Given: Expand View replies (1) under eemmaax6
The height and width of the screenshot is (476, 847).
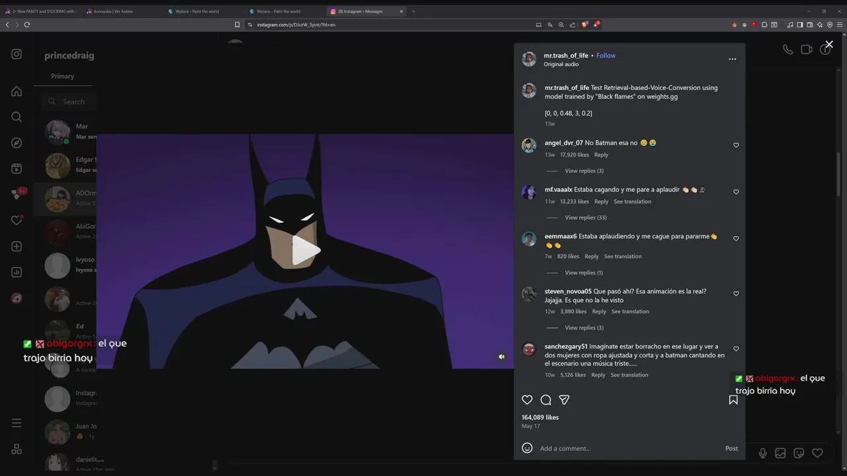Looking at the screenshot, I should point(584,272).
